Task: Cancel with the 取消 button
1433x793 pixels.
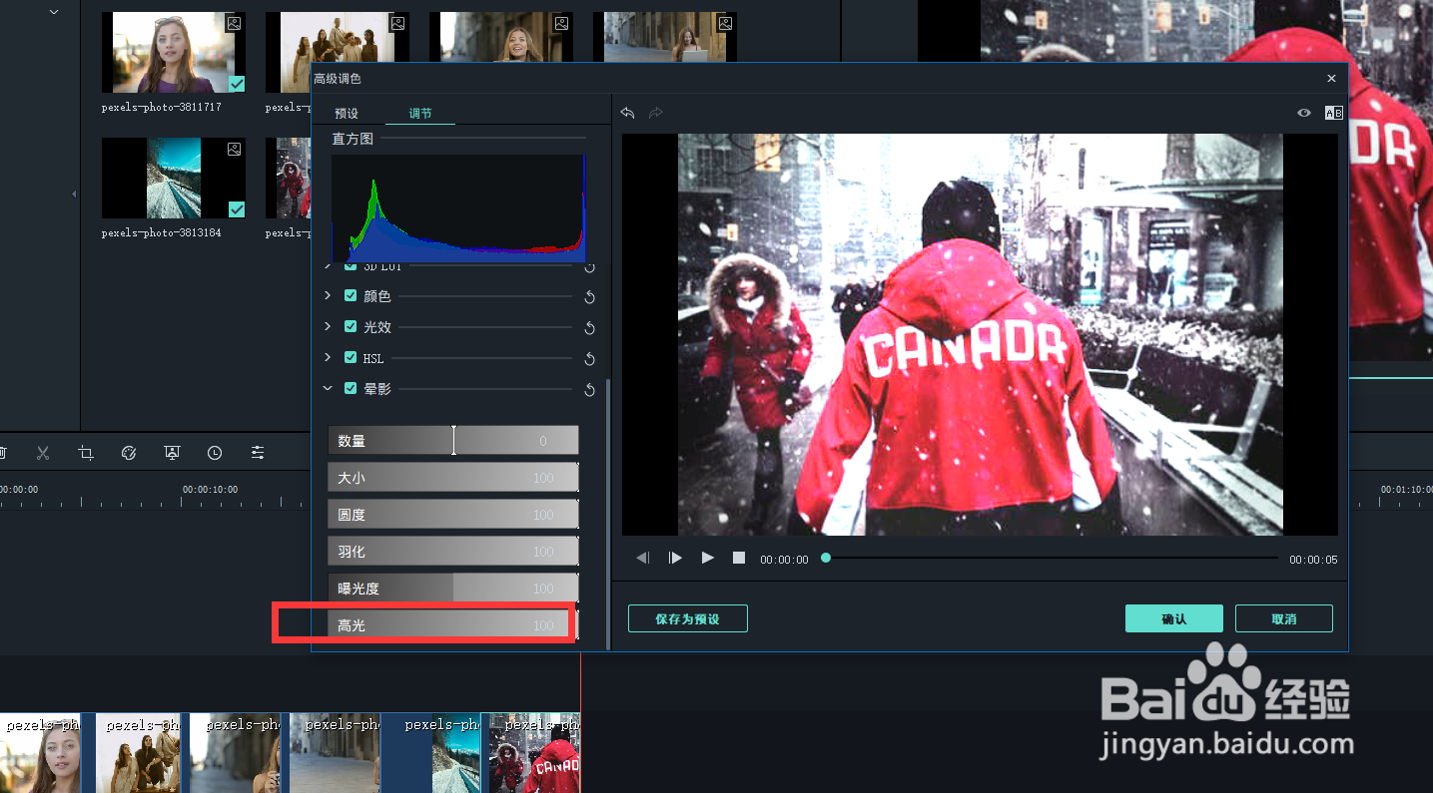Action: pyautogui.click(x=1284, y=618)
